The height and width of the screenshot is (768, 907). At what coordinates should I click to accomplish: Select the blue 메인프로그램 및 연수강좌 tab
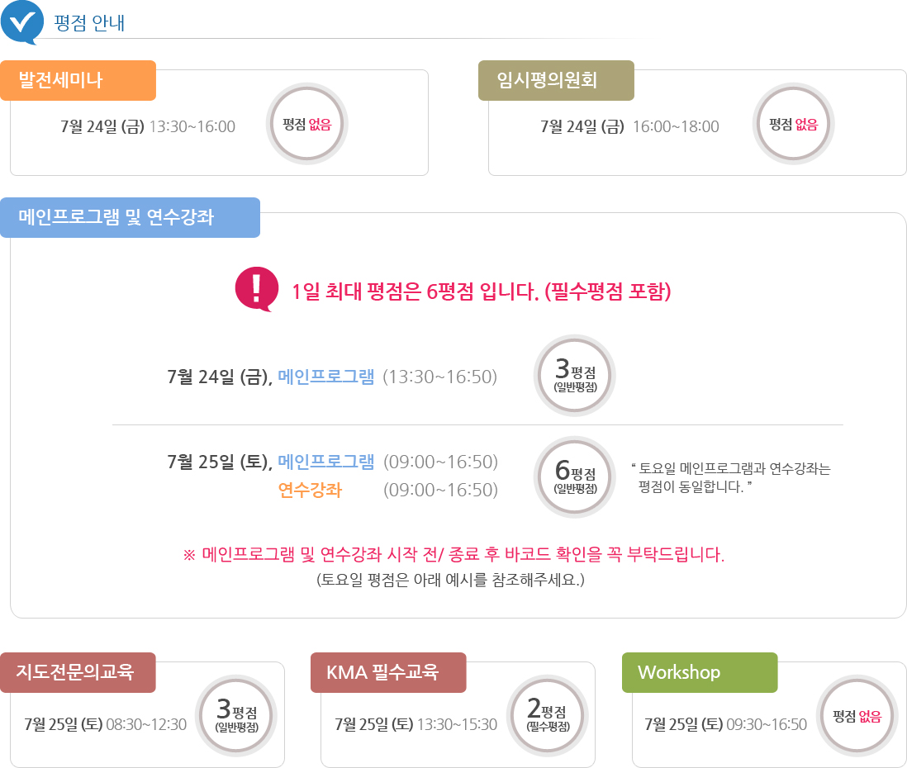[130, 217]
